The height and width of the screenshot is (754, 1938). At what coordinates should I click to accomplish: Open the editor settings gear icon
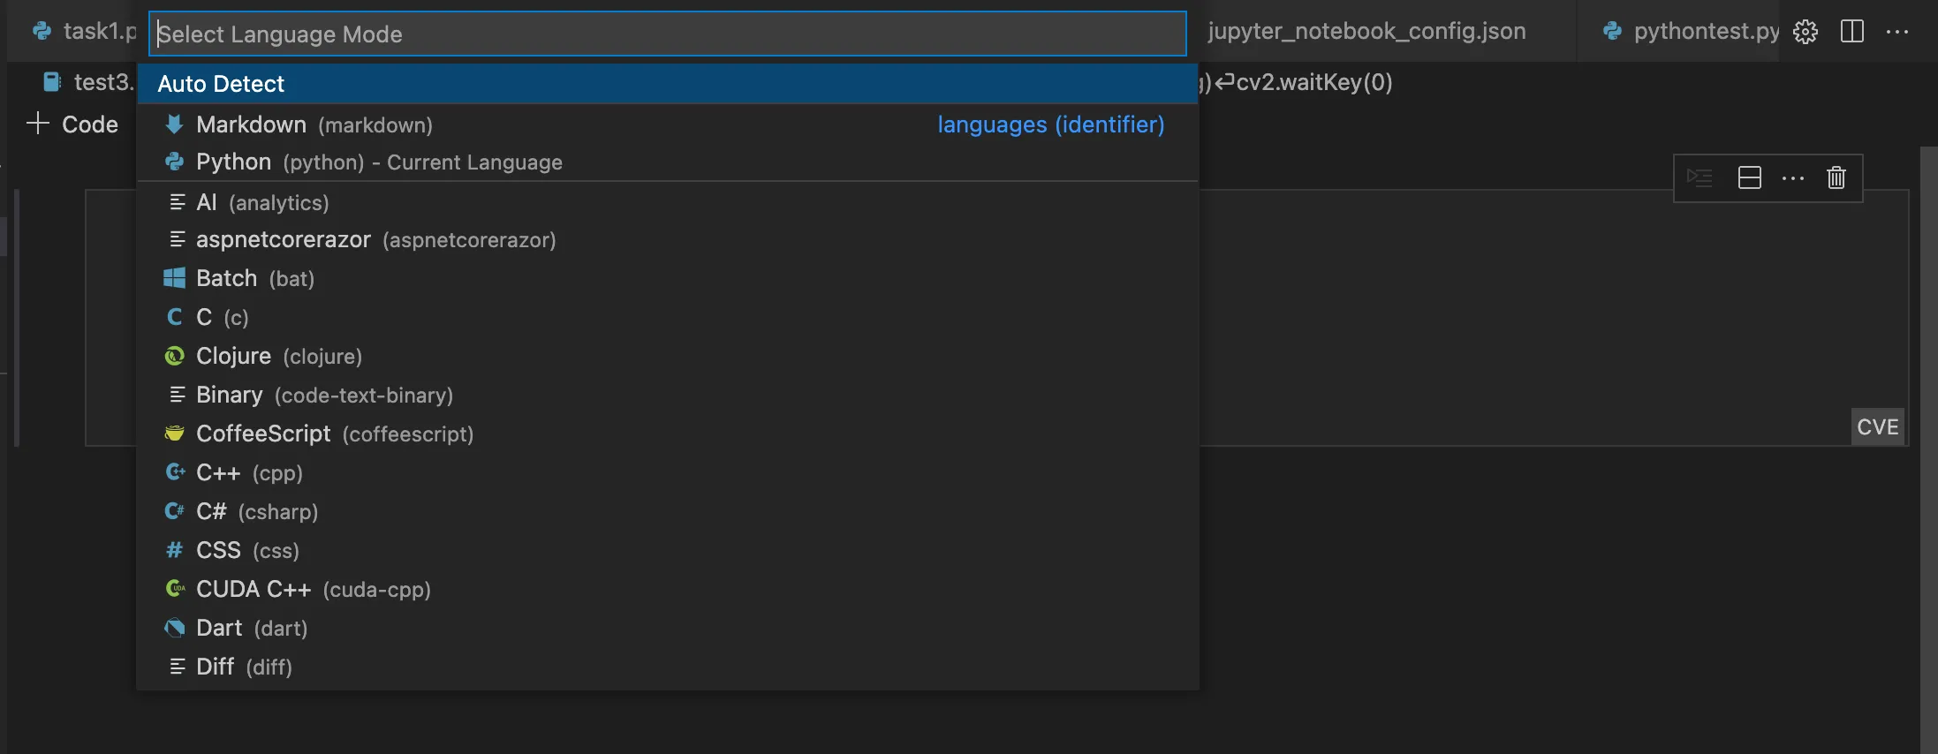click(1806, 32)
